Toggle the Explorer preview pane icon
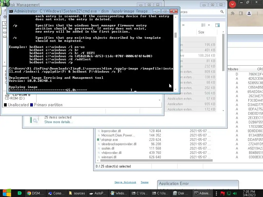Image resolution: width=263 pixels, height=197 pixels. [218, 25]
